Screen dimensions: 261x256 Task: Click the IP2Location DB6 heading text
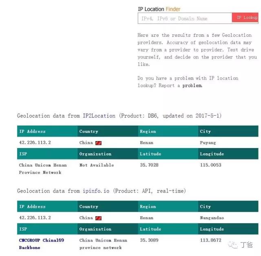(119, 116)
